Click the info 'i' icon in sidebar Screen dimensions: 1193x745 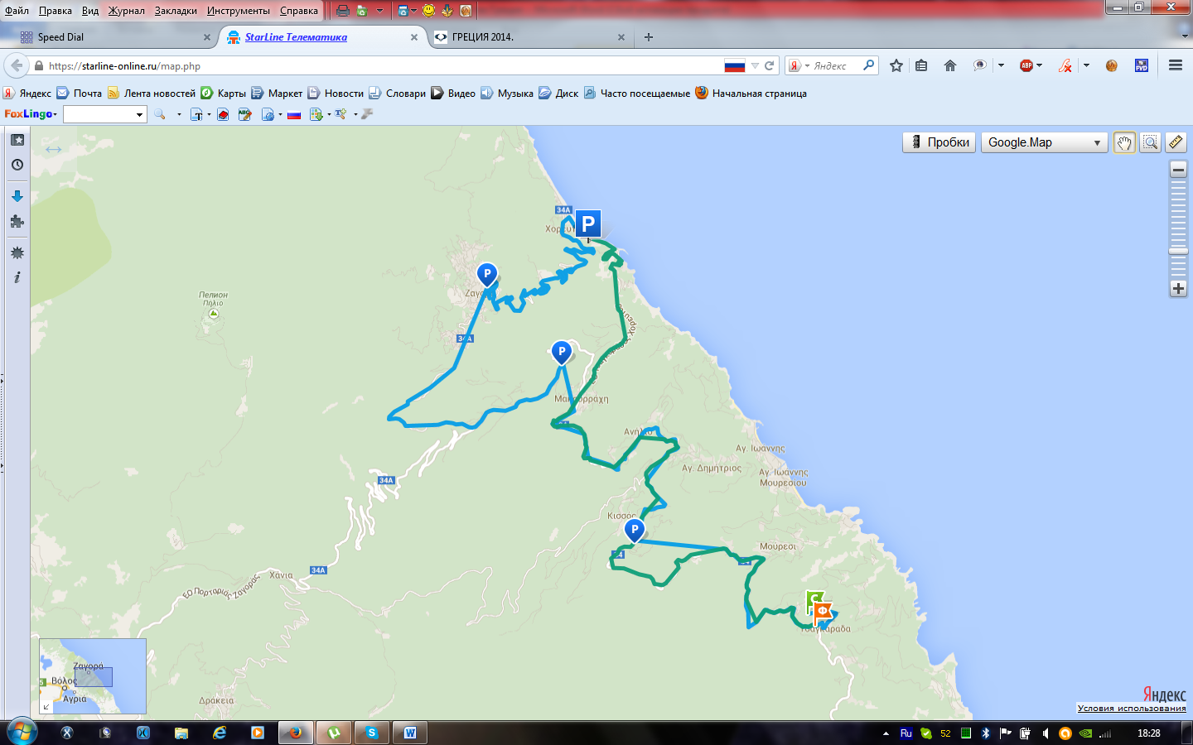17,278
